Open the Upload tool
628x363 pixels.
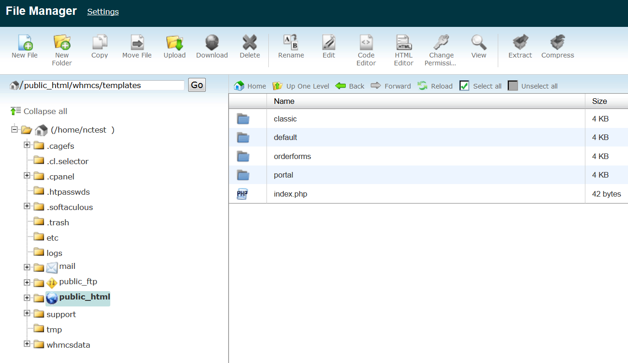[175, 43]
